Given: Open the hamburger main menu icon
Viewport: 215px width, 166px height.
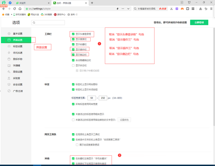Looking at the screenshot, I should [211, 9].
